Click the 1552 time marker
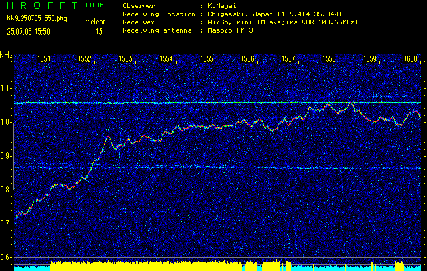Image resolution: width=427 pixels, height=271 pixels. tap(85, 59)
